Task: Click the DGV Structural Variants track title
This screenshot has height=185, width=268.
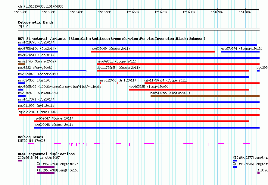Action: click(x=112, y=39)
